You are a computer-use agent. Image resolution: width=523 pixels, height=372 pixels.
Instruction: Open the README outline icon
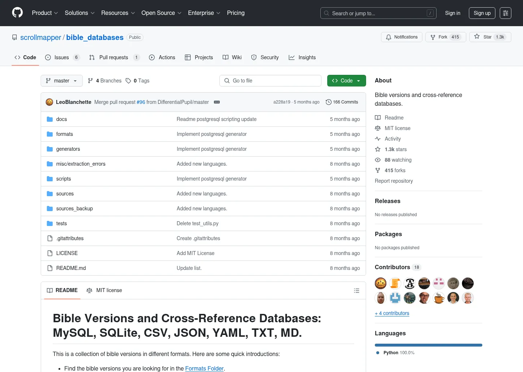[x=356, y=291]
